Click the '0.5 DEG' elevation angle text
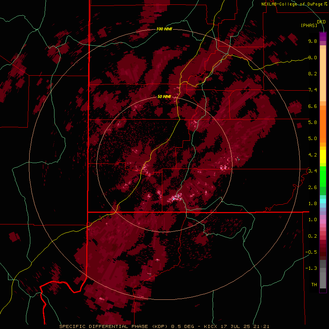This screenshot has height=329, width=329. click(x=182, y=326)
